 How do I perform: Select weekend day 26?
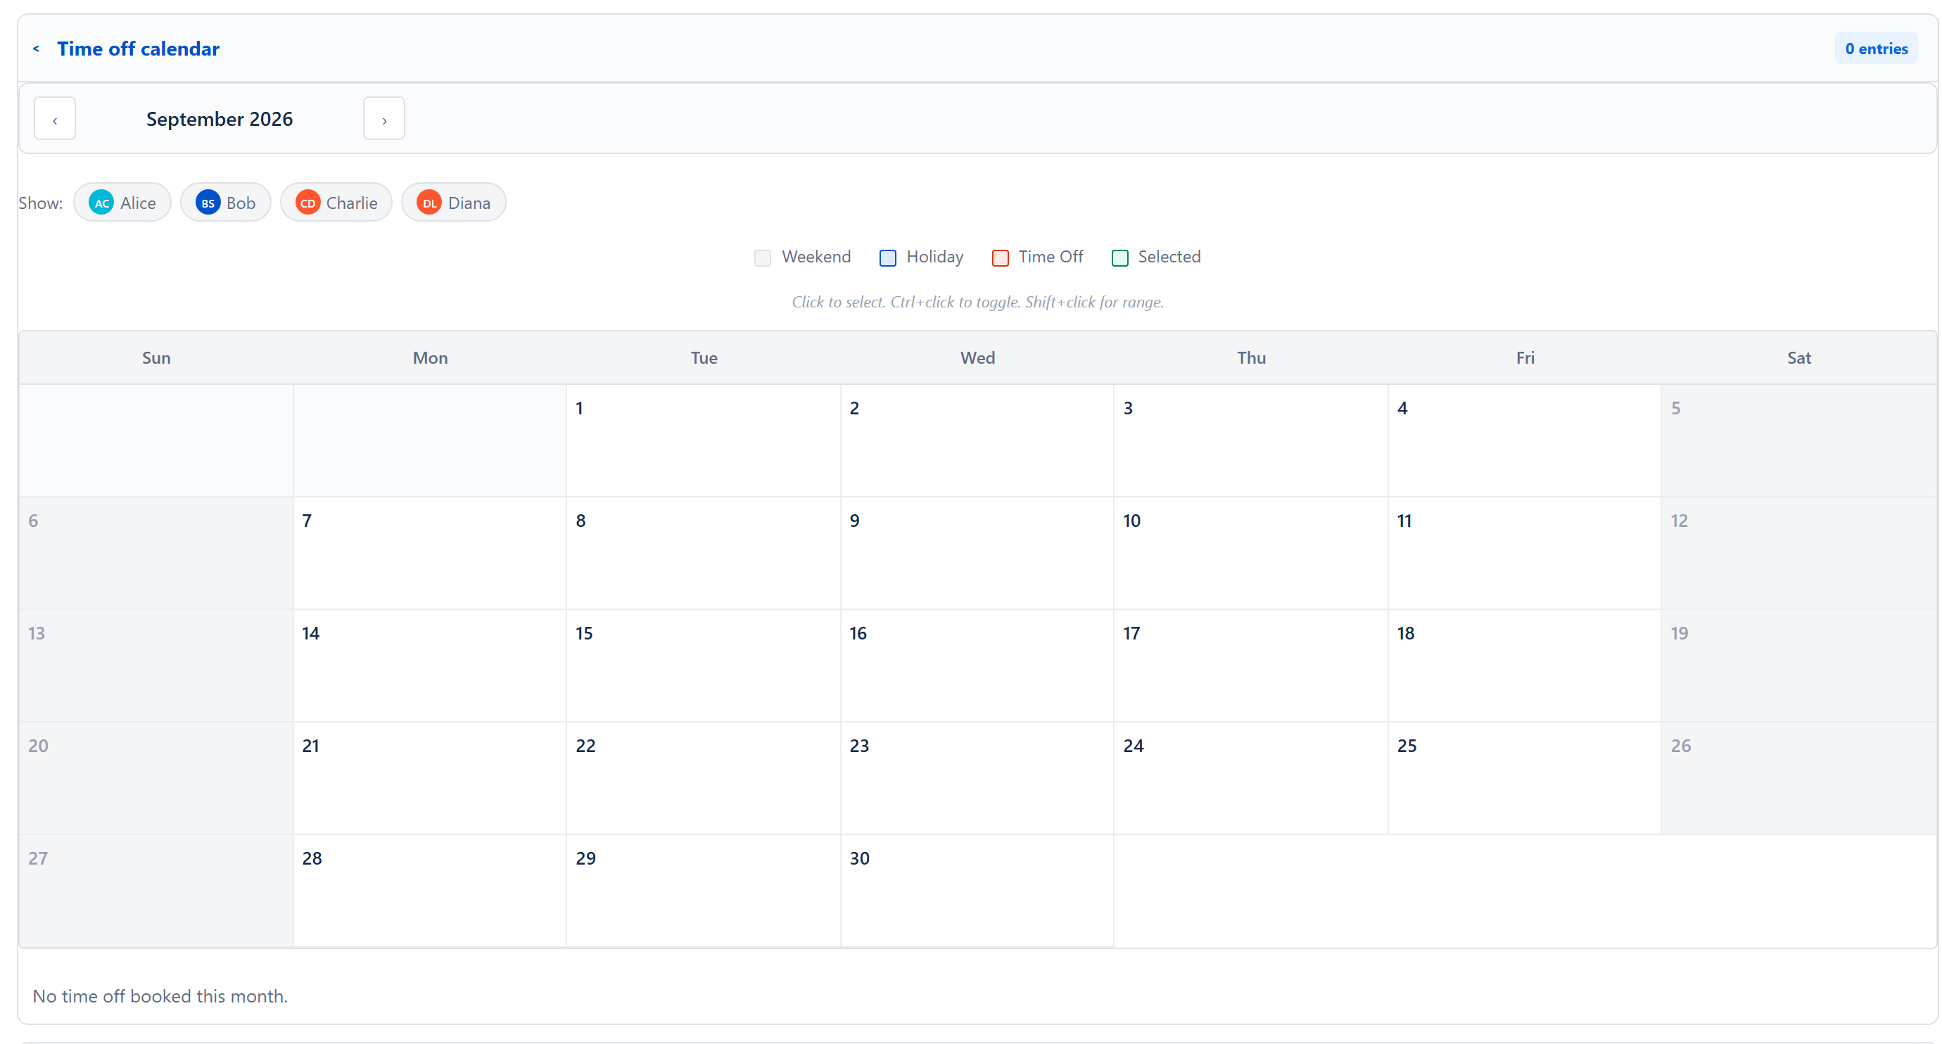pos(1798,778)
